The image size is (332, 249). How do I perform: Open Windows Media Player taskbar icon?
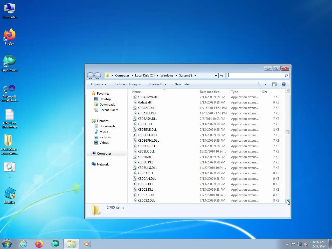tap(87, 244)
